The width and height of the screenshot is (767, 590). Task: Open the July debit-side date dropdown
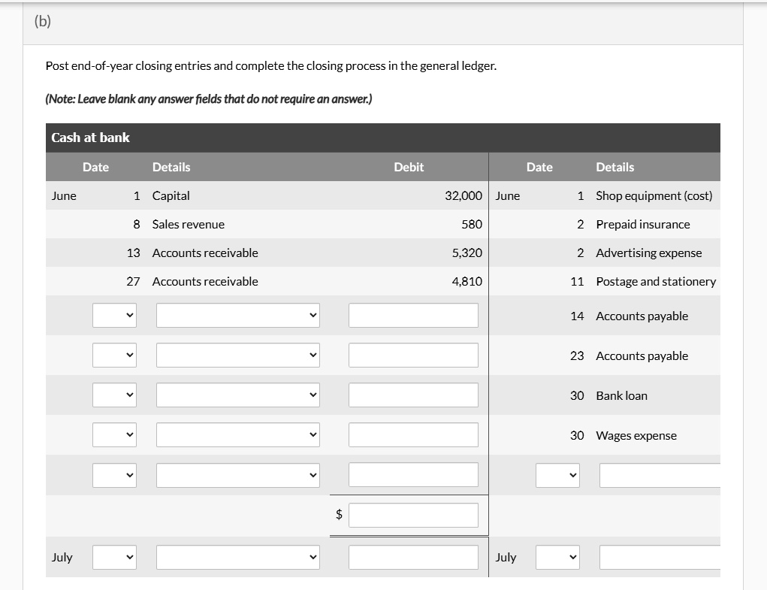114,557
